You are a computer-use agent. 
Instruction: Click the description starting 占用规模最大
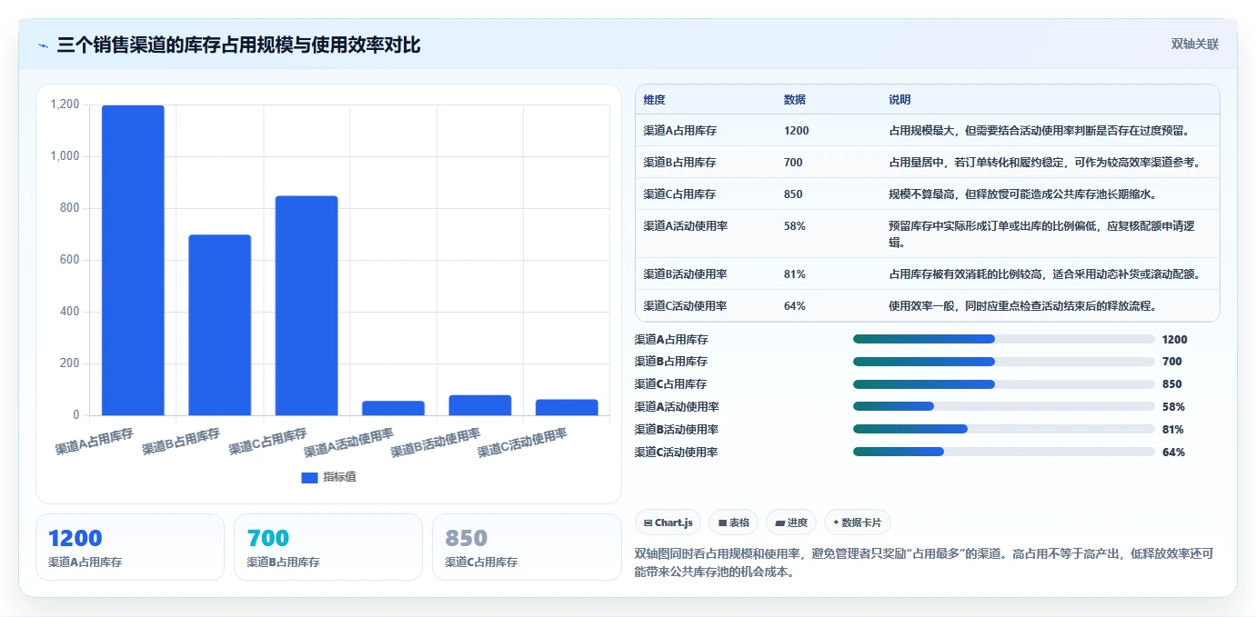click(1040, 131)
